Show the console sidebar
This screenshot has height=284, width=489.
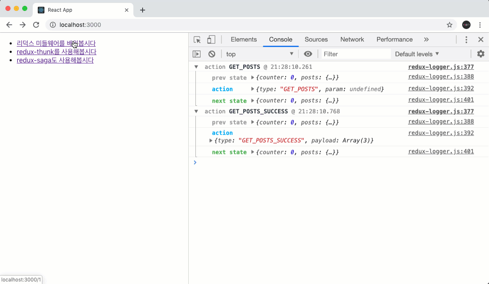tap(197, 54)
